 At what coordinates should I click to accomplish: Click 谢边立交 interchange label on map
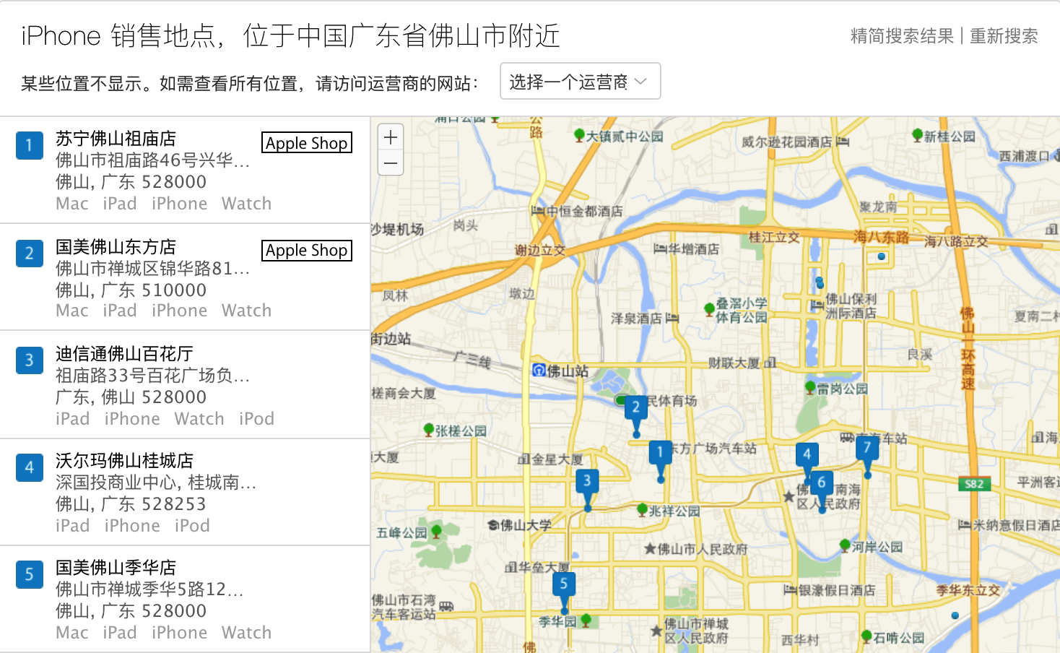[x=539, y=251]
